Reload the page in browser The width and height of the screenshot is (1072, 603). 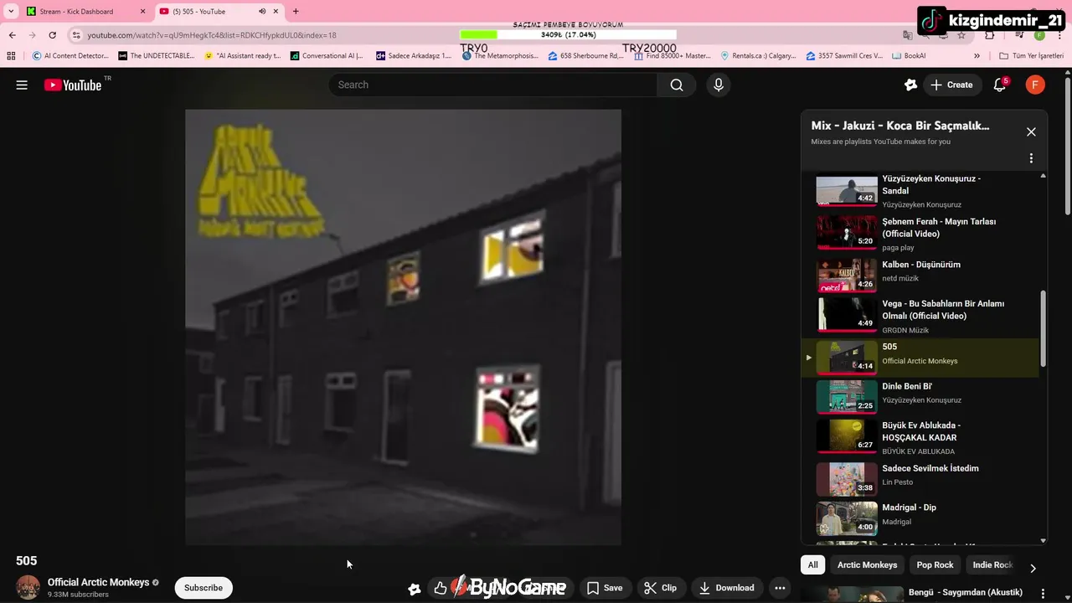[x=52, y=35]
